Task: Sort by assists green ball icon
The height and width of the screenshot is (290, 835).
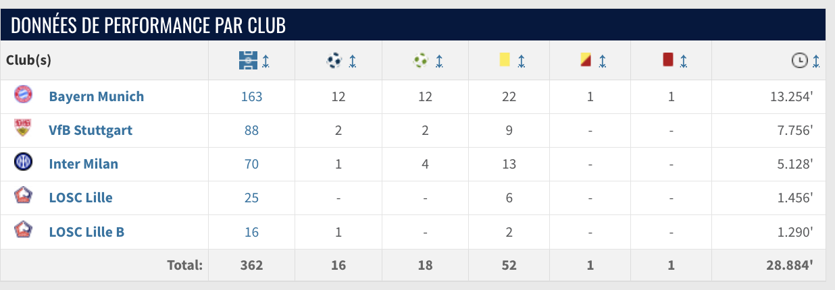Action: 422,61
